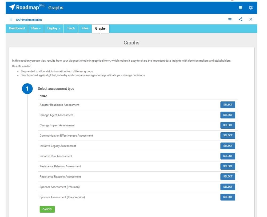The width and height of the screenshot is (267, 217).
Task: Click the SAP Implementation project name
Action: (x=29, y=20)
